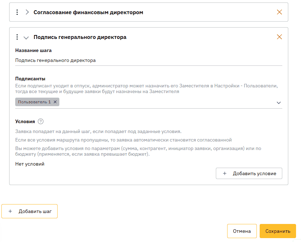The image size is (301, 242).
Task: Remove the Подпись генерального директора step
Action: click(x=279, y=37)
